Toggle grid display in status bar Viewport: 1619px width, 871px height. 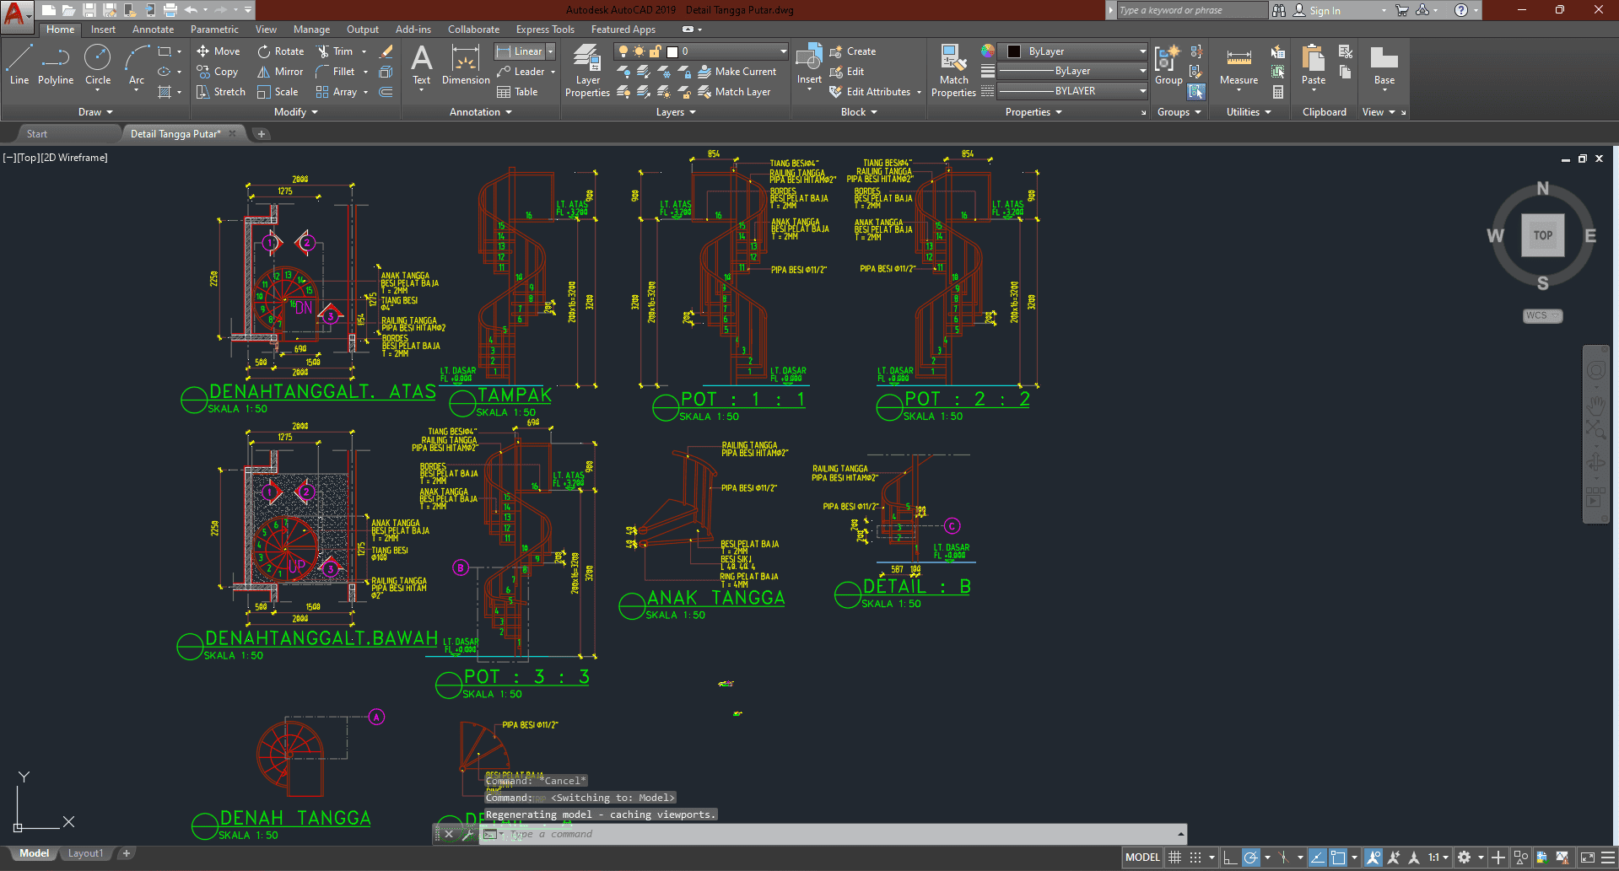click(x=1174, y=858)
